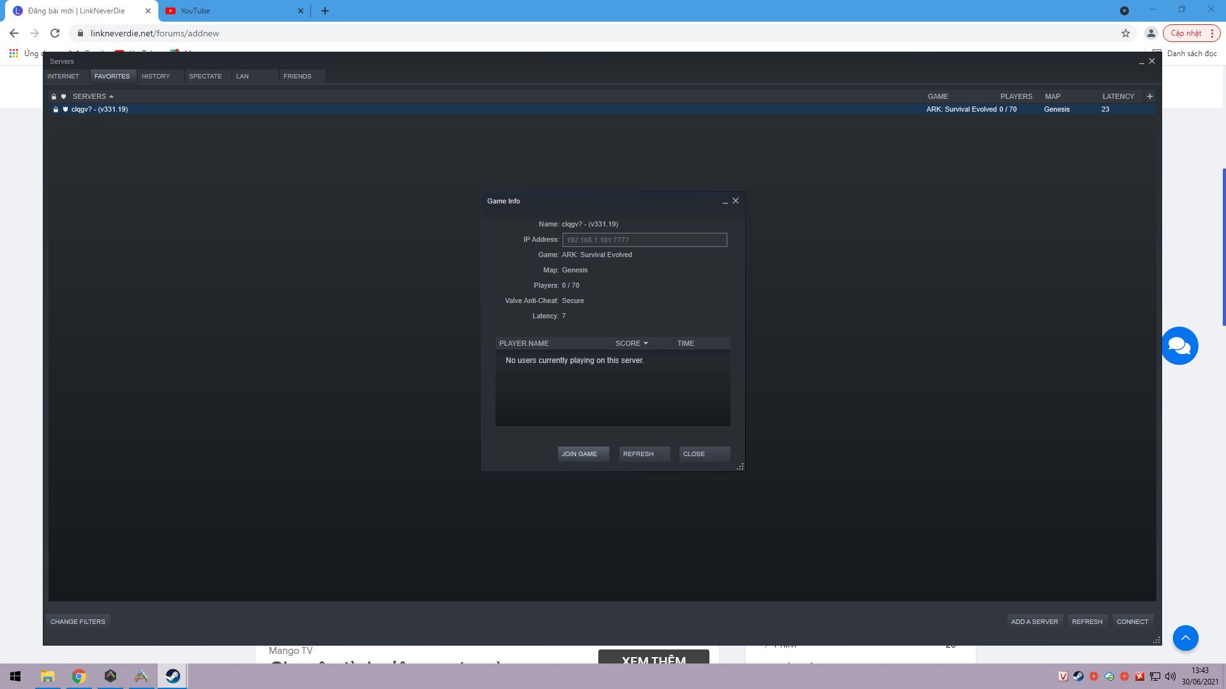Launch Steam from the taskbar
The height and width of the screenshot is (689, 1226).
click(x=172, y=677)
